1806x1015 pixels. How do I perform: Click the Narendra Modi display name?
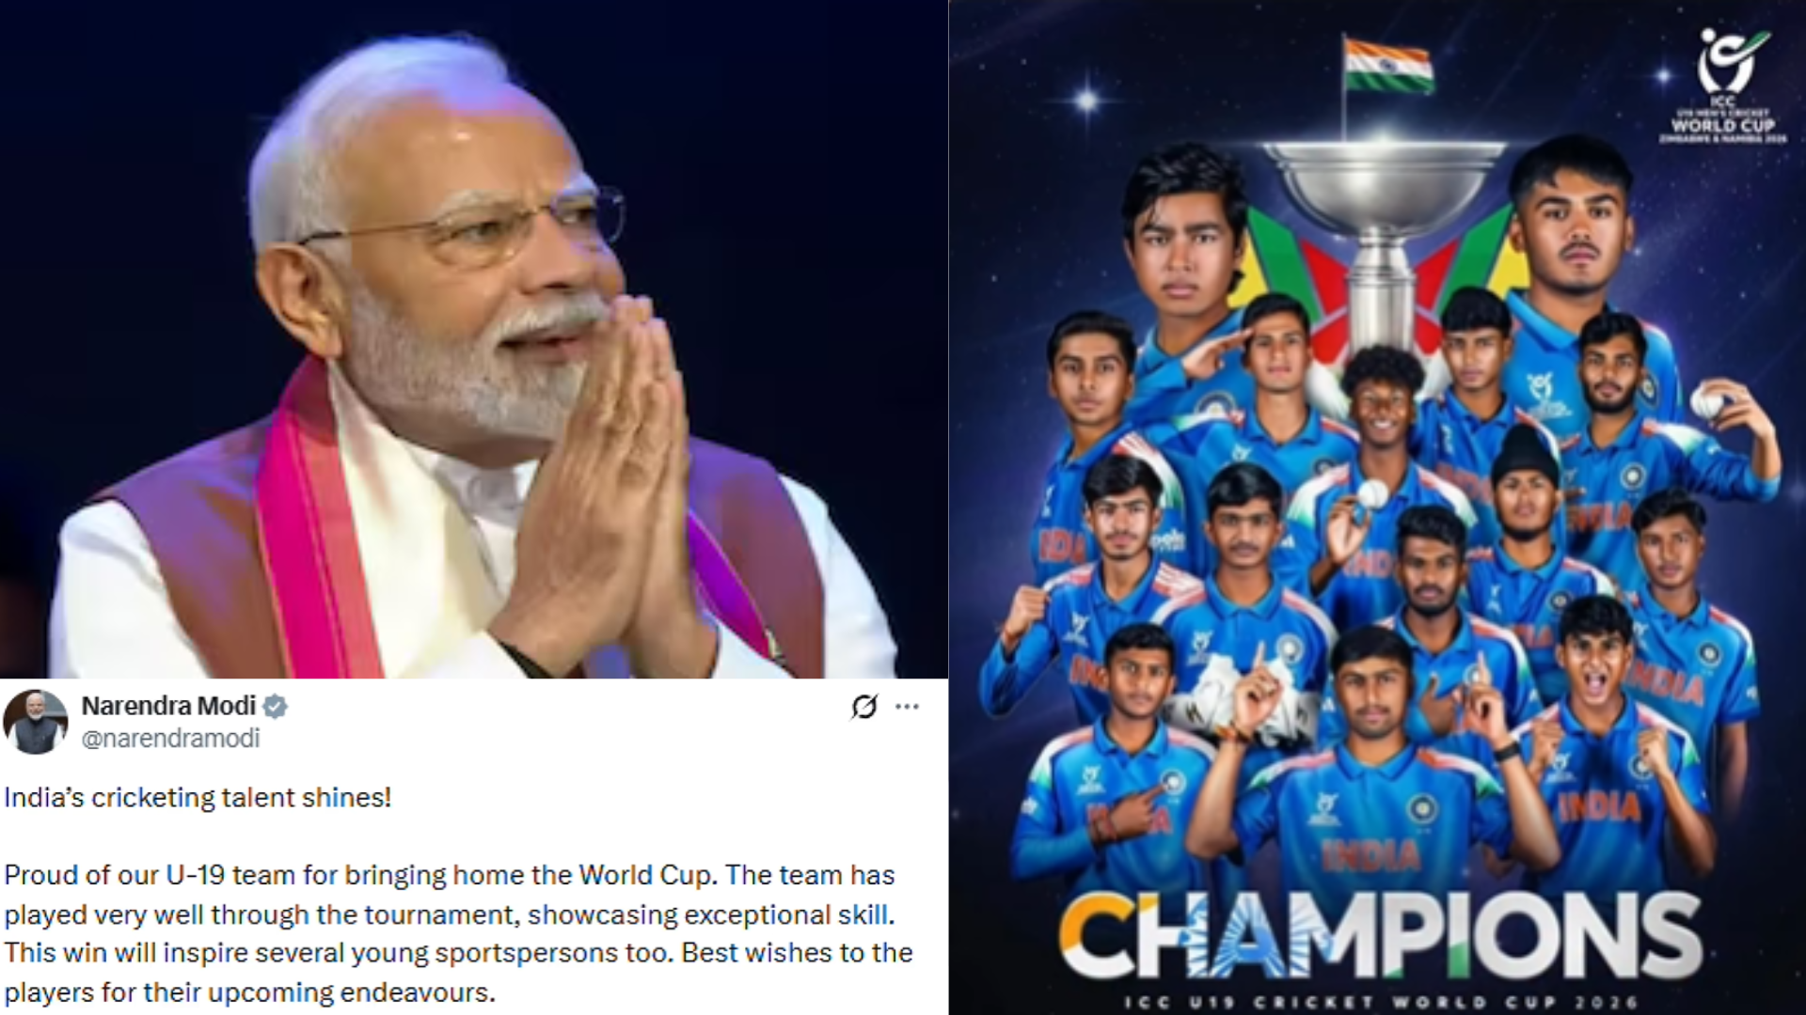point(168,706)
